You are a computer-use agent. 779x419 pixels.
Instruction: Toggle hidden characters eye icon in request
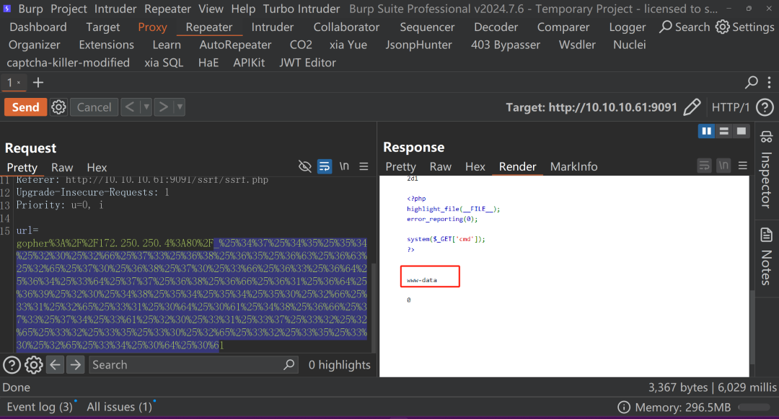(x=304, y=166)
